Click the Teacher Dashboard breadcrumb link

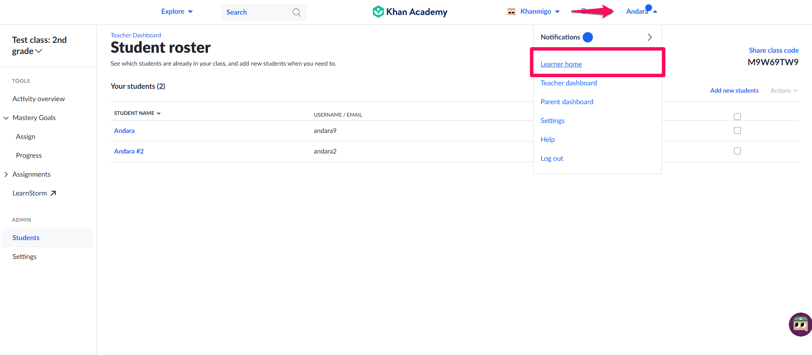coord(136,35)
